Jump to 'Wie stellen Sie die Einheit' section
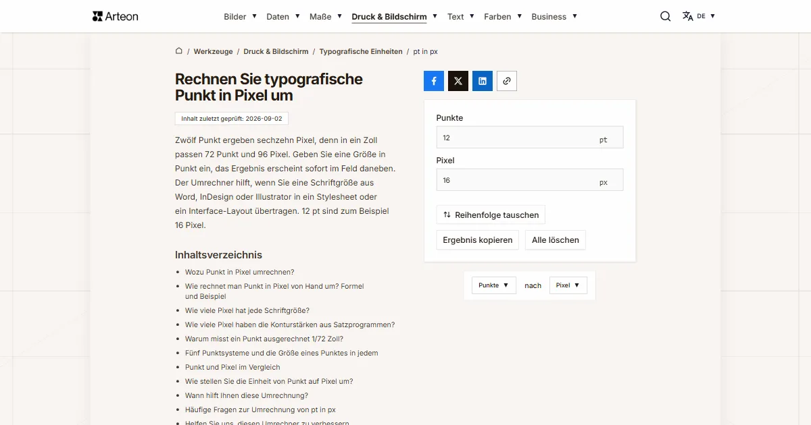 (269, 381)
